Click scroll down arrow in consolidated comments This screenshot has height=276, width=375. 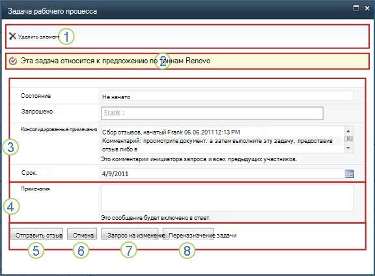click(x=348, y=148)
